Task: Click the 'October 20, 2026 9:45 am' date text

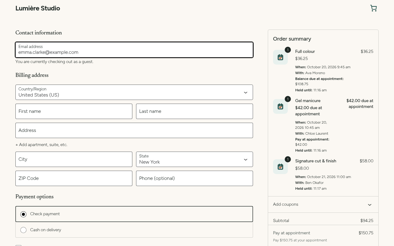Action: (329, 67)
